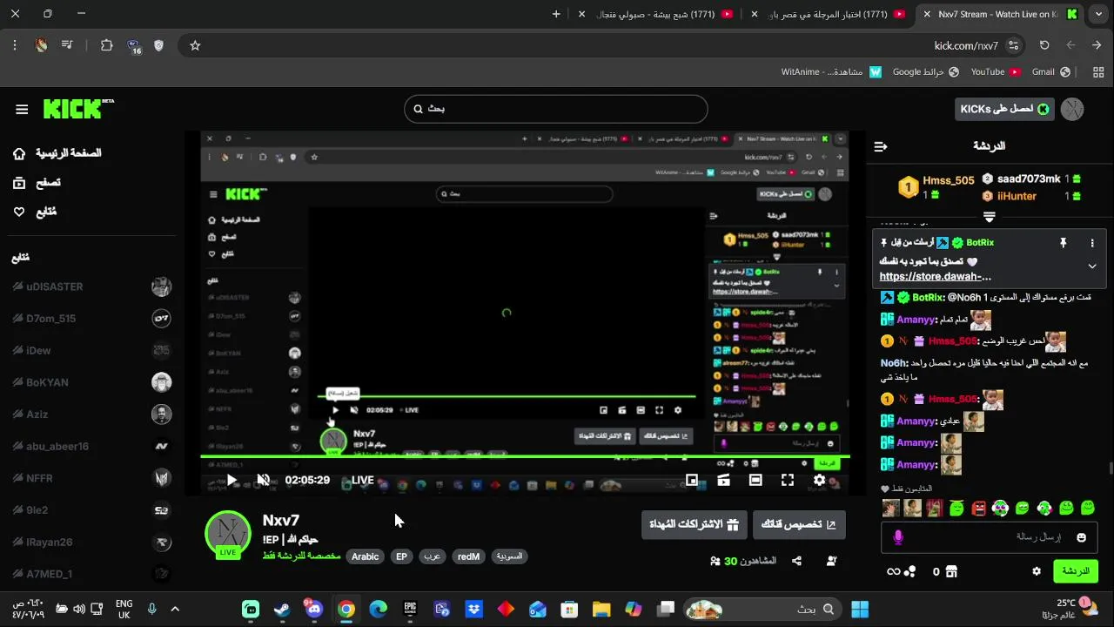Screen dimensions: 1114x627
Task: Open a new browser tab
Action: [556, 14]
